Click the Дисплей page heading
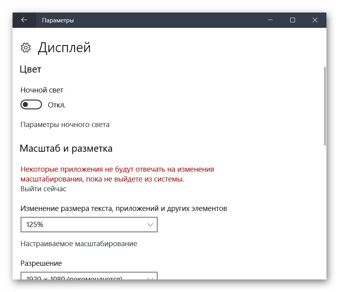The height and width of the screenshot is (292, 339). click(64, 48)
